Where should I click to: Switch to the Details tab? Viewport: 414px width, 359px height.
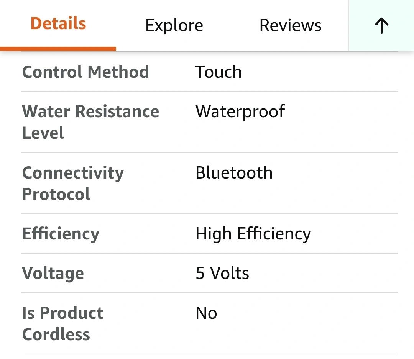pos(58,24)
